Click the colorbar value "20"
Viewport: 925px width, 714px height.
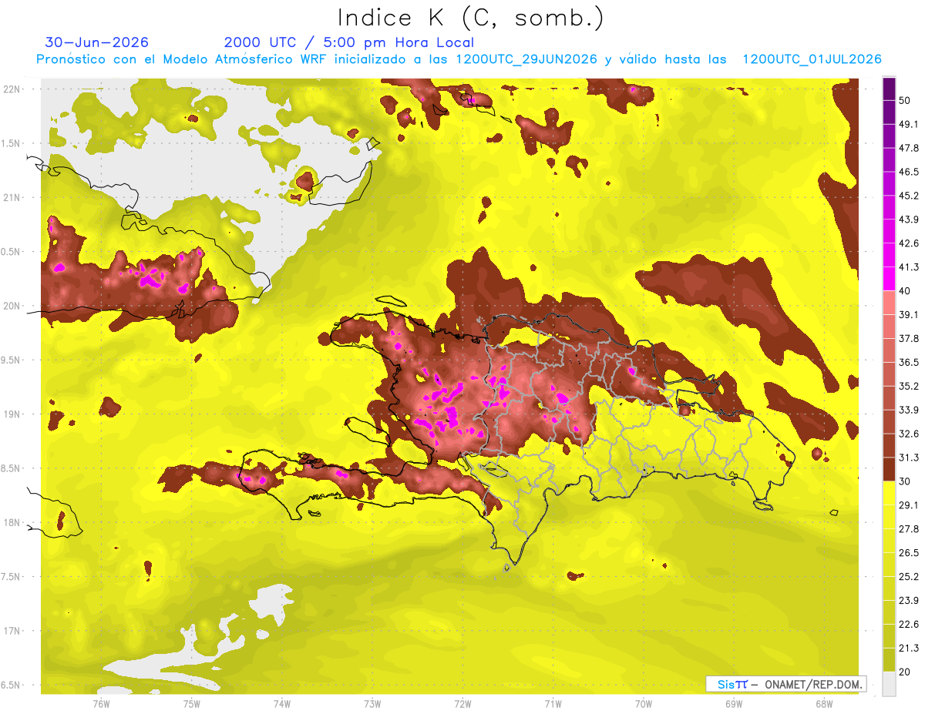tap(906, 672)
